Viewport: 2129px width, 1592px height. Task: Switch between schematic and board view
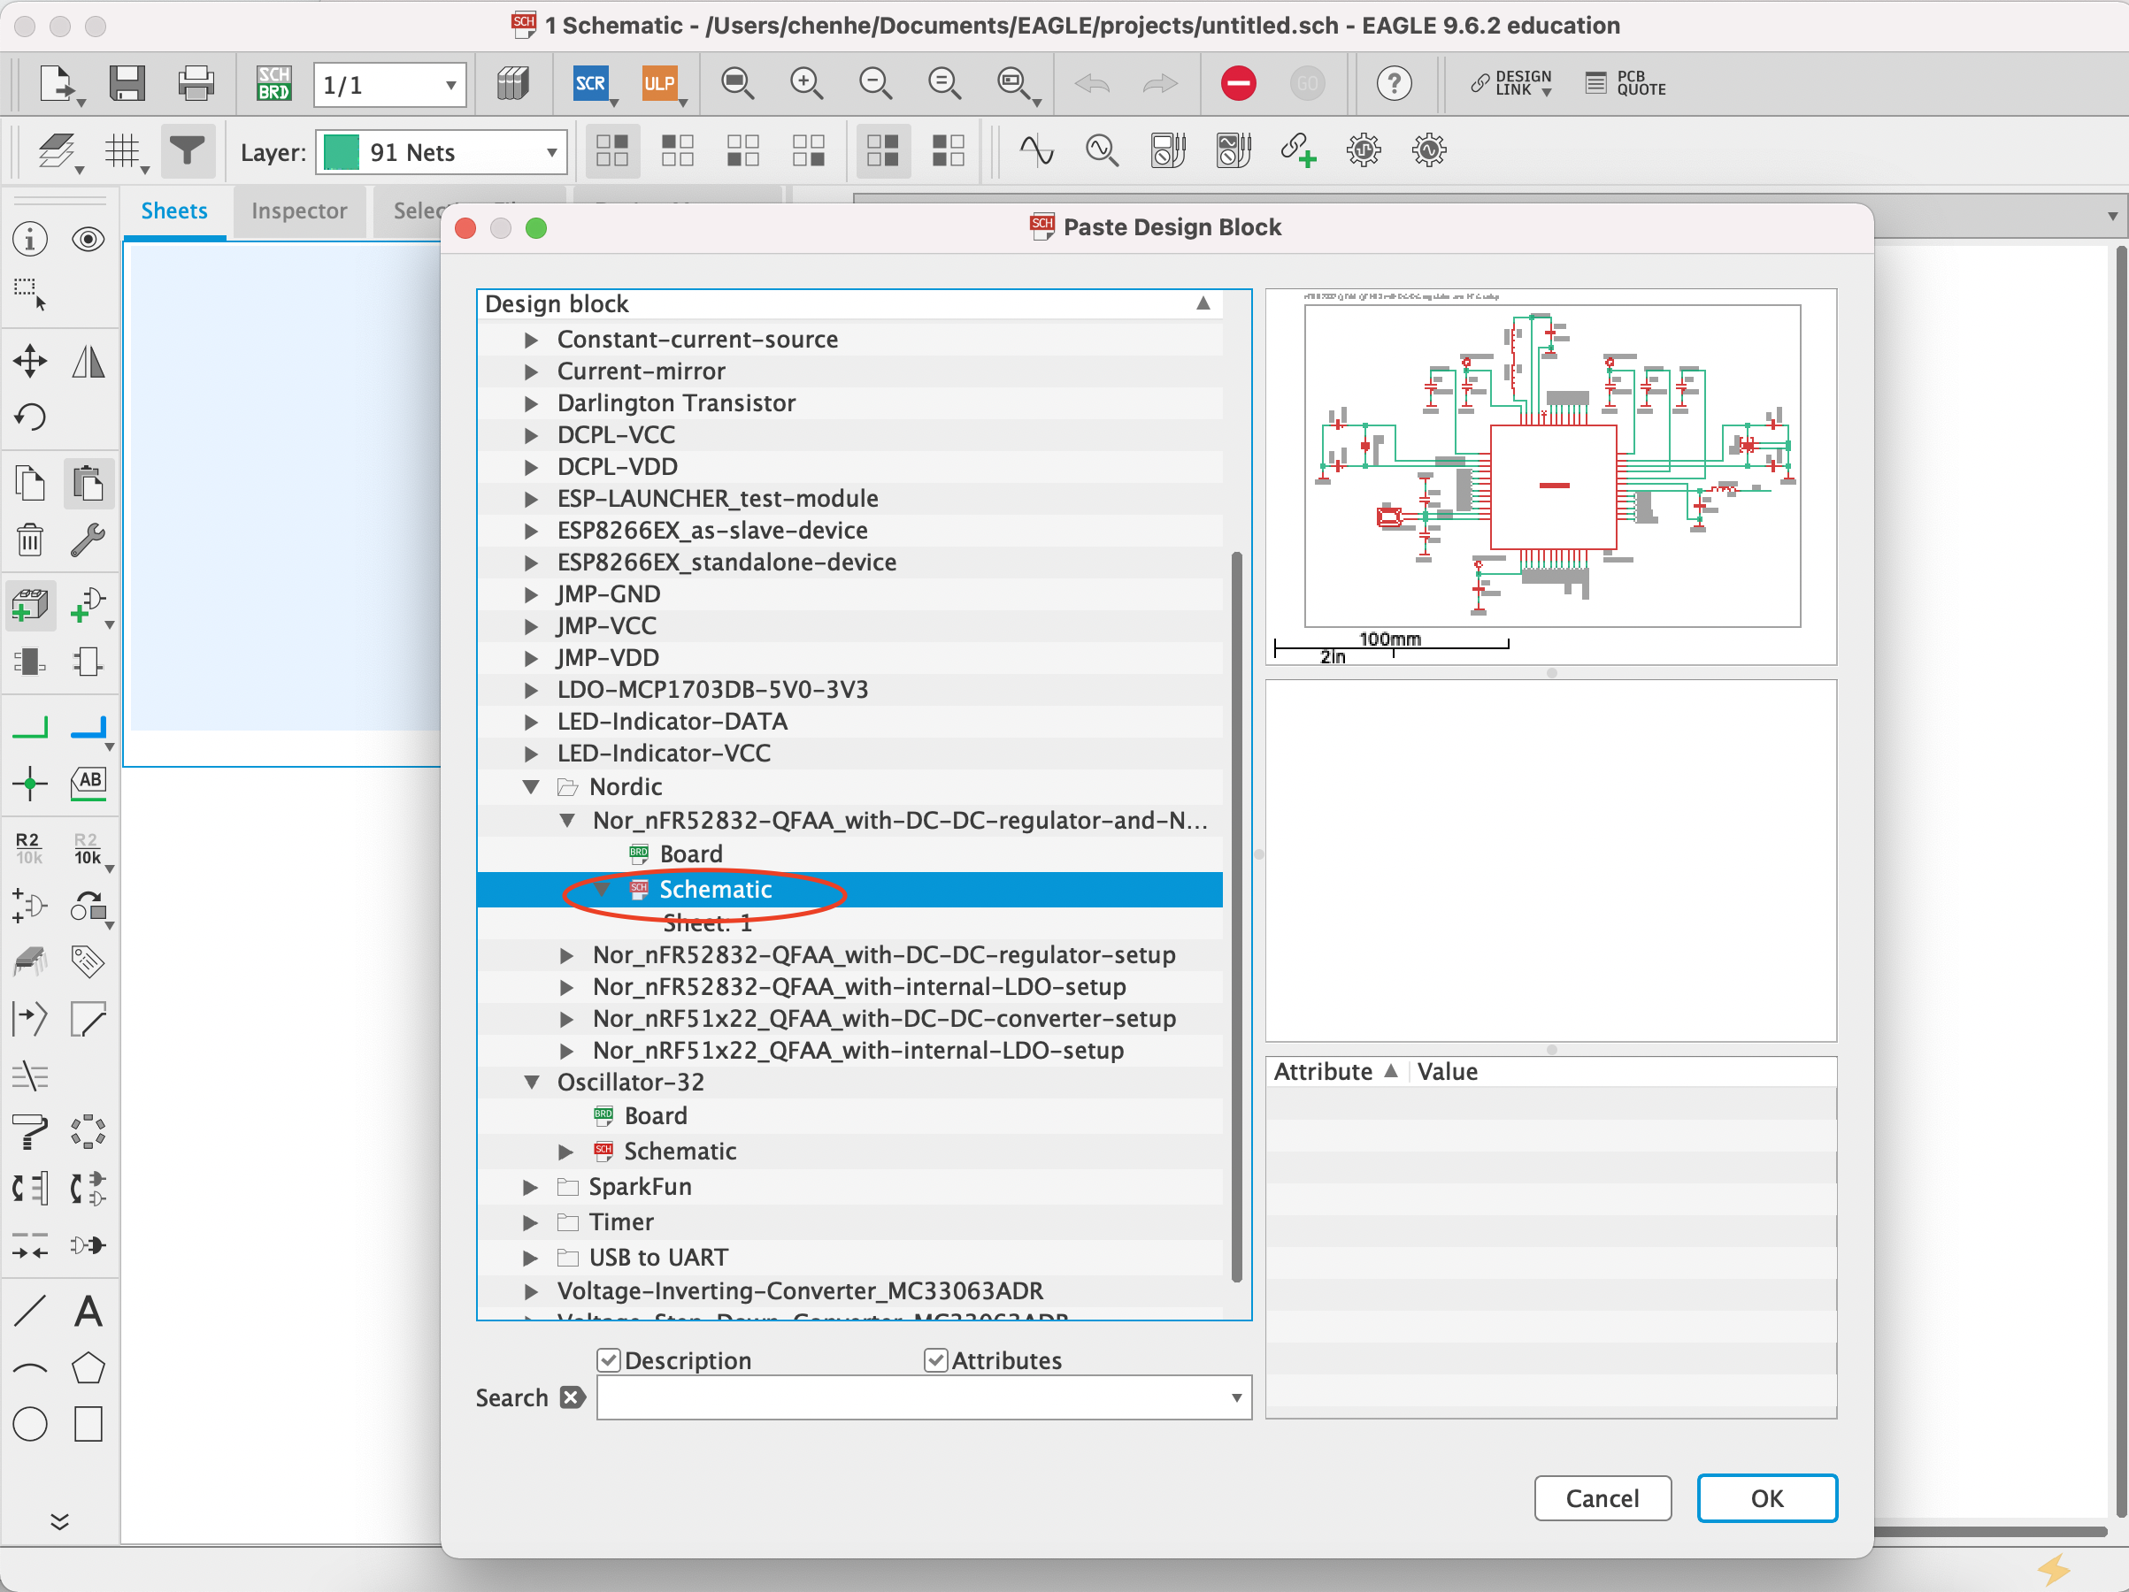273,84
